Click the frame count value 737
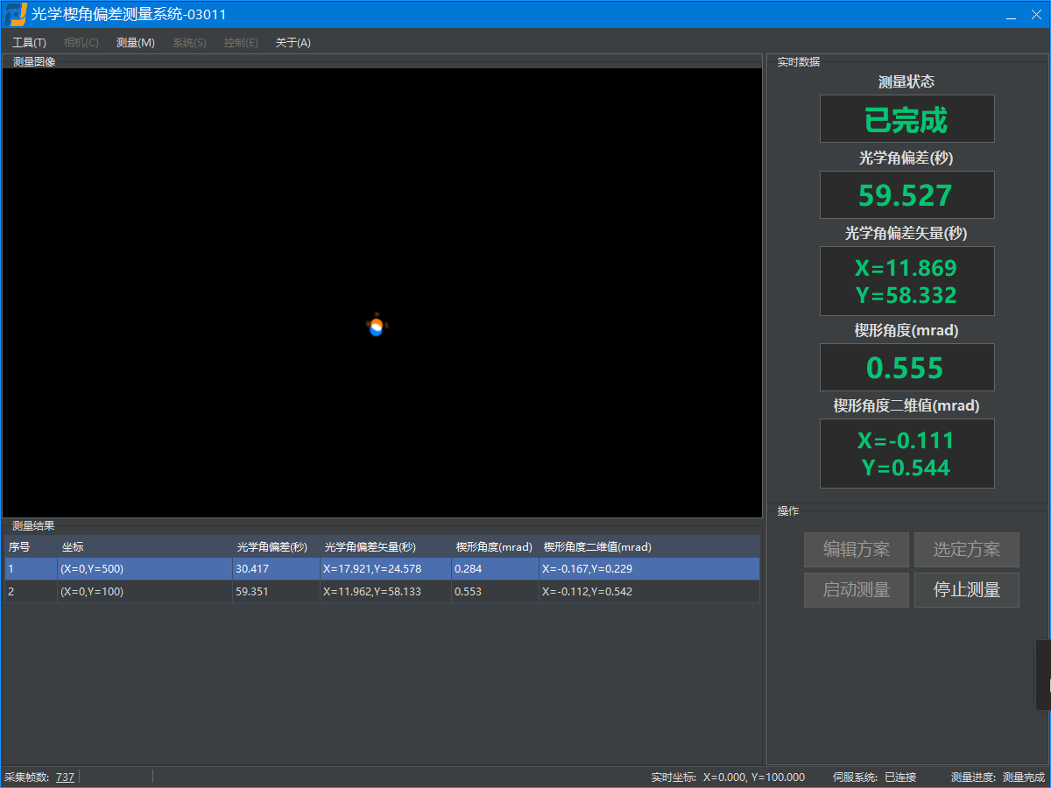Image resolution: width=1051 pixels, height=788 pixels. click(65, 777)
